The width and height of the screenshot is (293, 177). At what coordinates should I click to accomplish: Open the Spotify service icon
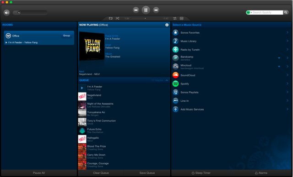(x=175, y=84)
